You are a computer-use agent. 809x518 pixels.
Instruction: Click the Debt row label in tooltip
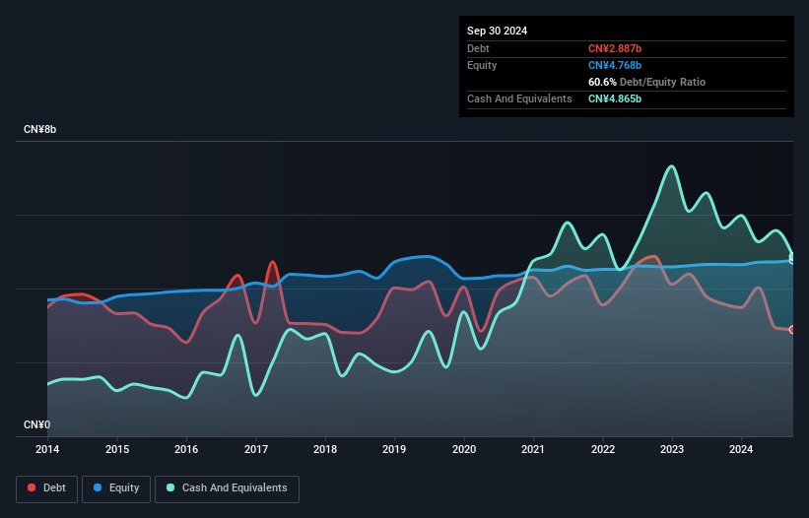click(x=478, y=48)
